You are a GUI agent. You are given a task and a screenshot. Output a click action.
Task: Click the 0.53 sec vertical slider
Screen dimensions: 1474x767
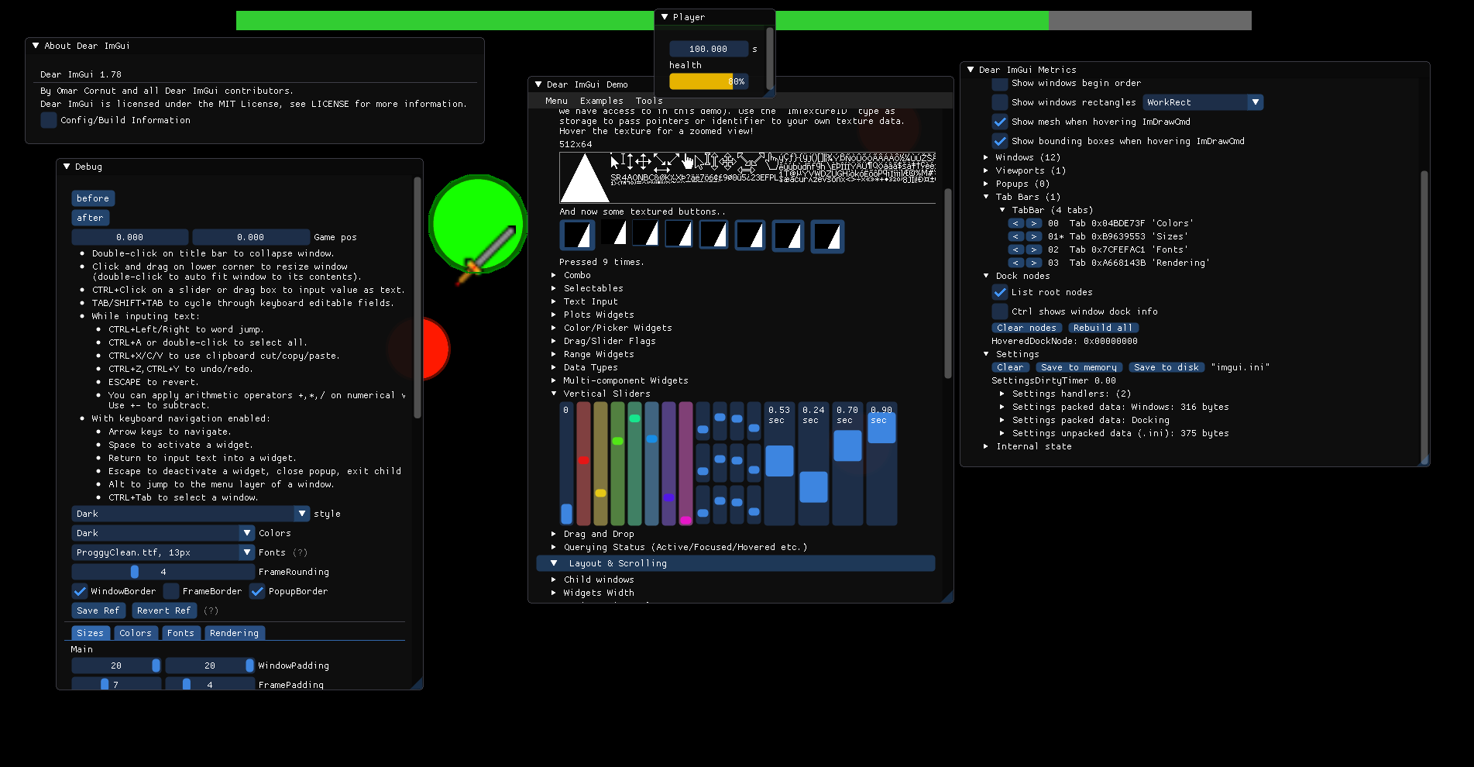click(779, 463)
